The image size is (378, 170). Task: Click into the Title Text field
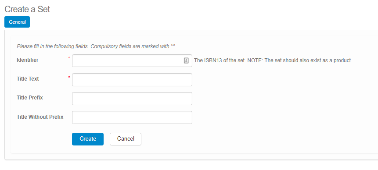pyautogui.click(x=132, y=80)
